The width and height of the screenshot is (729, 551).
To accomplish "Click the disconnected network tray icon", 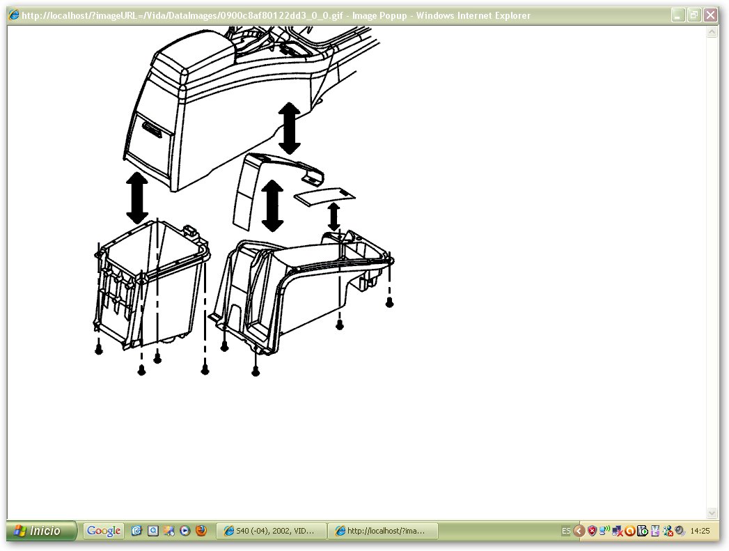I will tap(618, 531).
